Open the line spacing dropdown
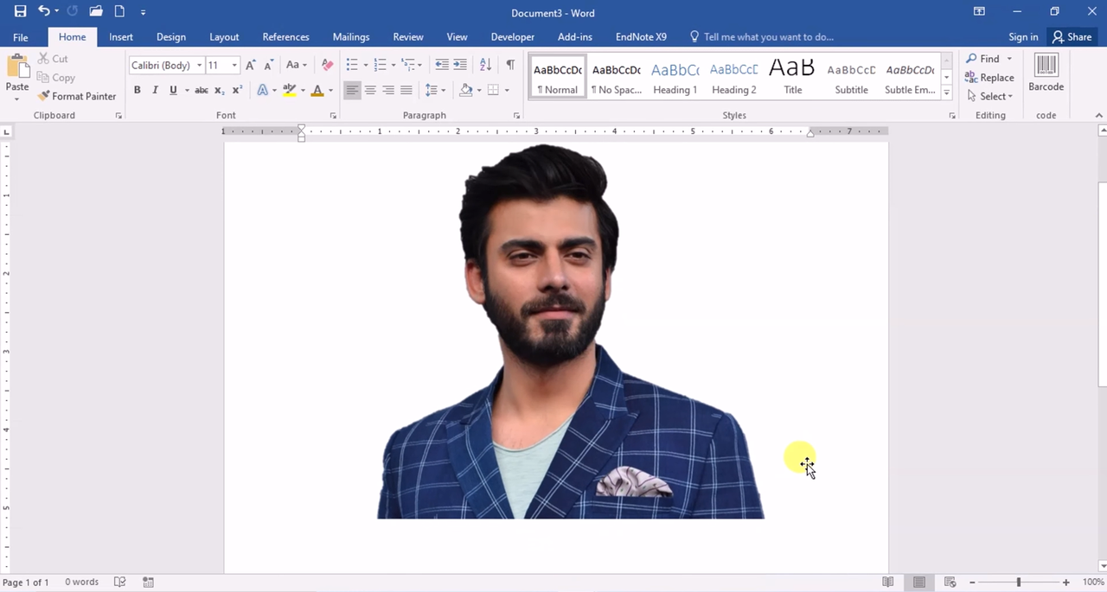The width and height of the screenshot is (1107, 592). pos(435,90)
